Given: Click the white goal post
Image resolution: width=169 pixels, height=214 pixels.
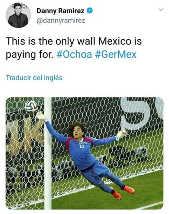Looking at the screenshot, I should pyautogui.click(x=48, y=153).
